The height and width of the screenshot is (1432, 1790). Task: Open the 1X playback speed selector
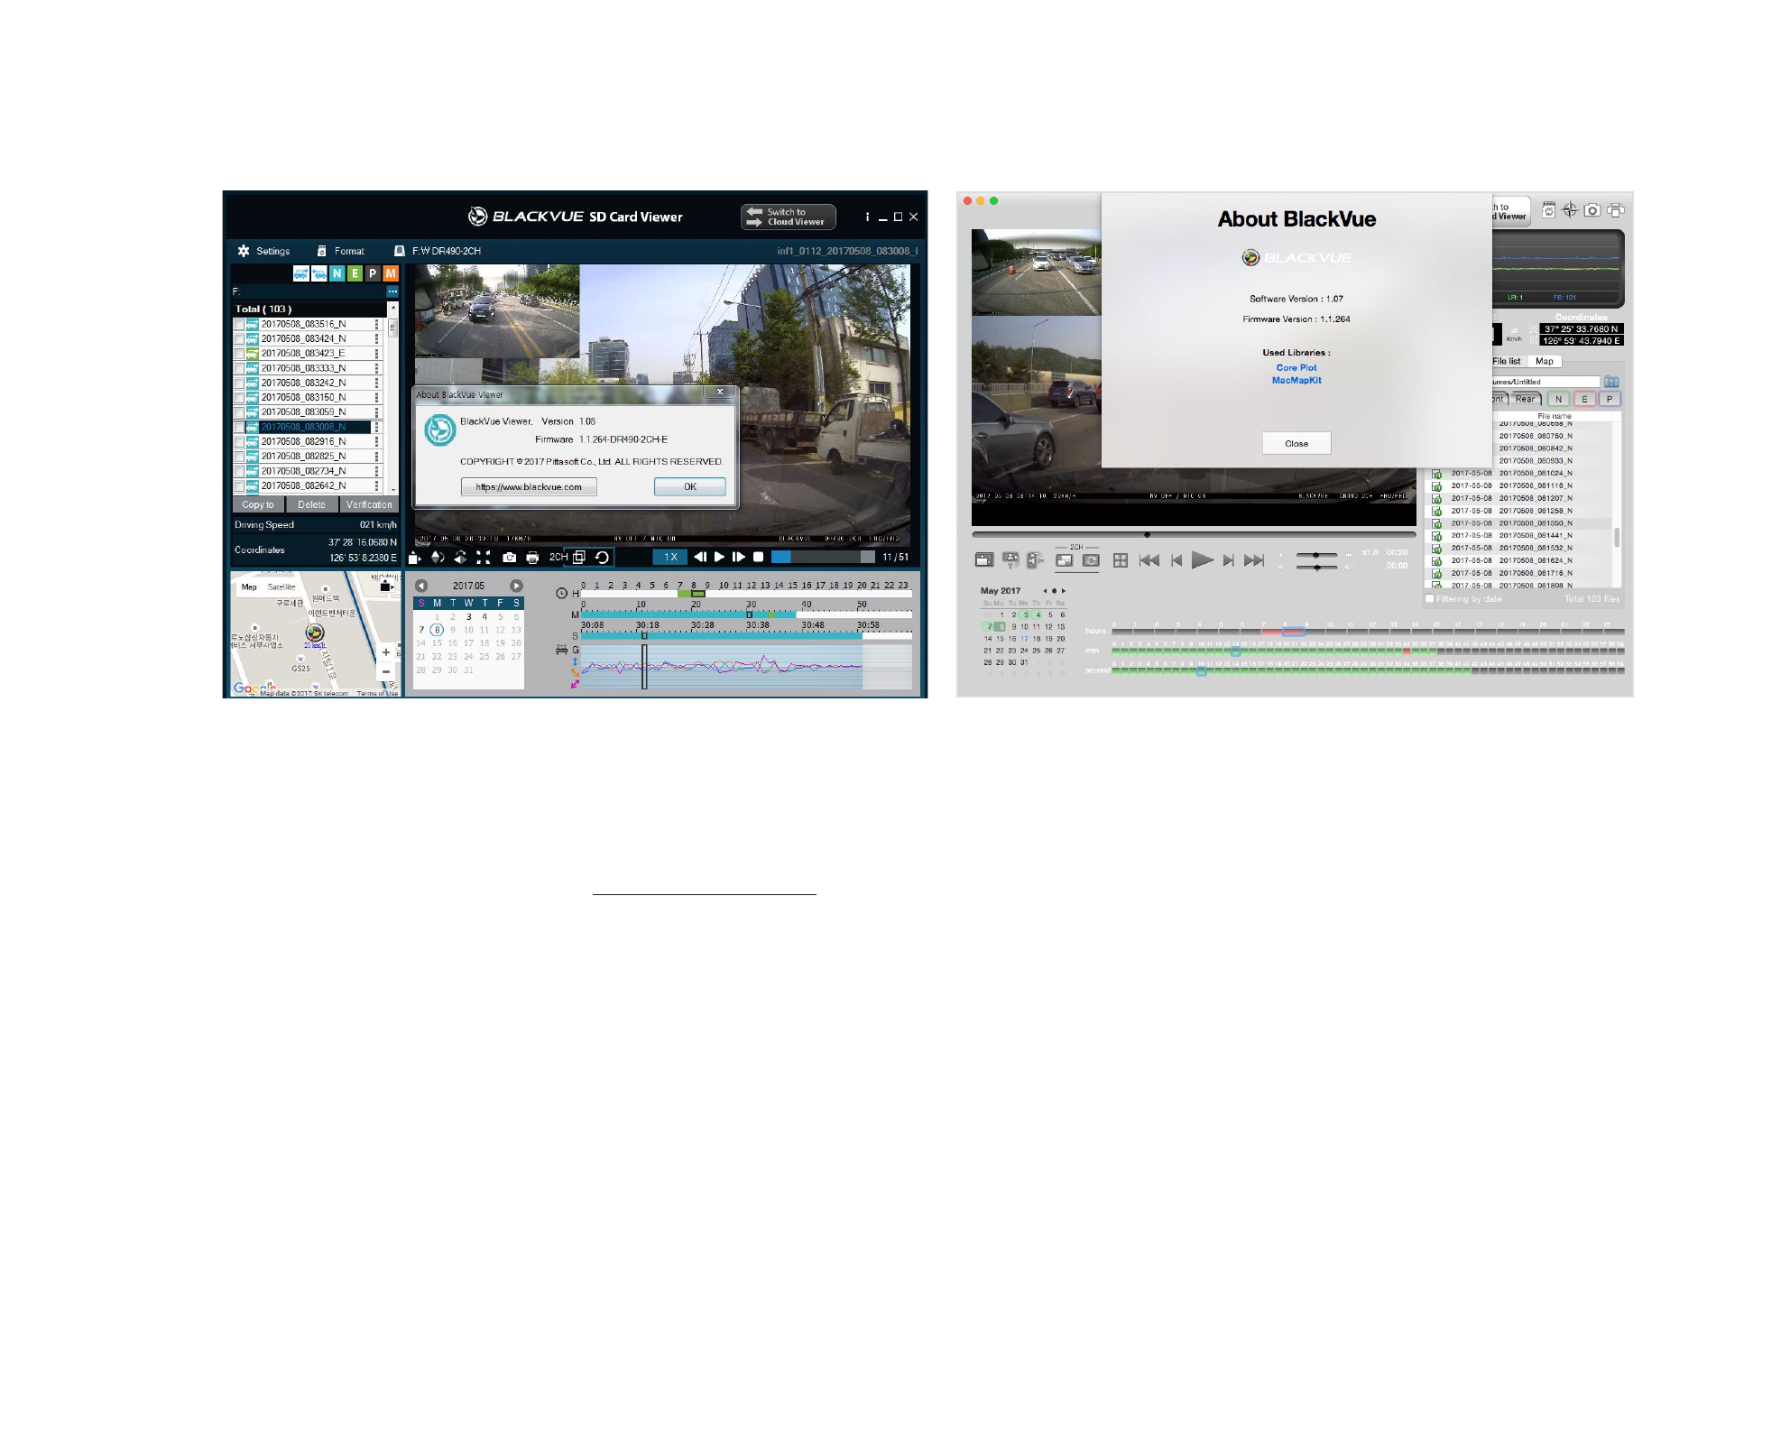click(670, 557)
